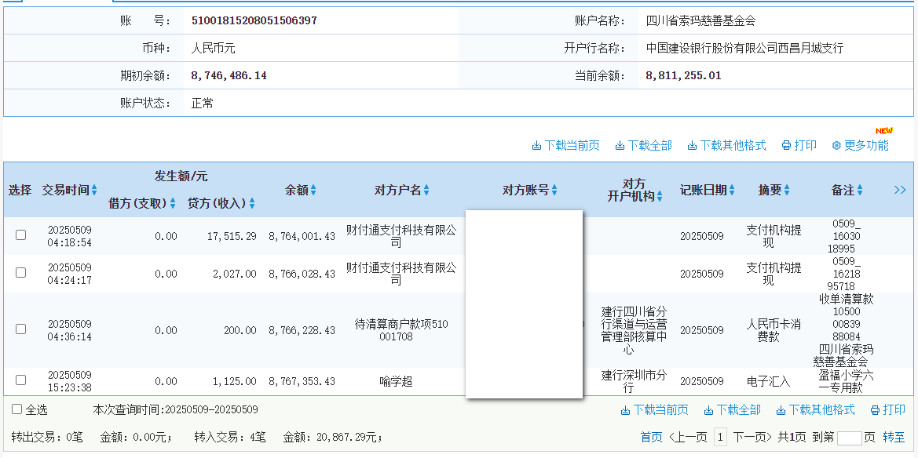Image resolution: width=918 pixels, height=458 pixels.
Task: Click bottom 打印 link
Action: (x=887, y=409)
